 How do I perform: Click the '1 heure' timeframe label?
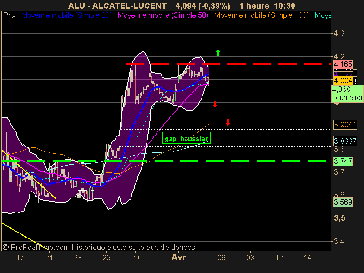[x=254, y=6]
